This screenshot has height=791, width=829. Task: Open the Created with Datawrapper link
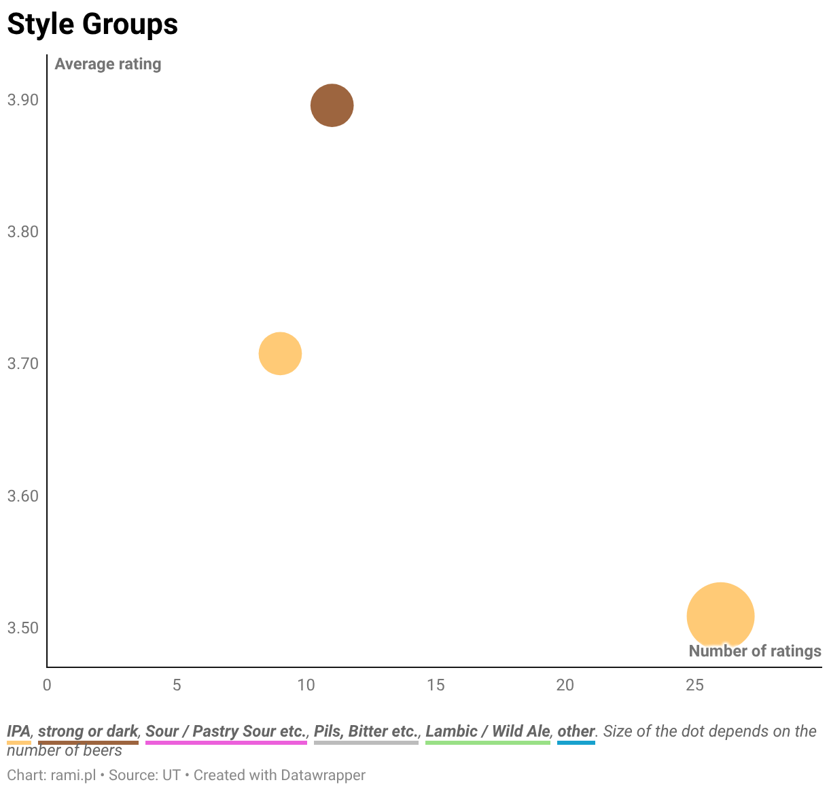tap(279, 775)
